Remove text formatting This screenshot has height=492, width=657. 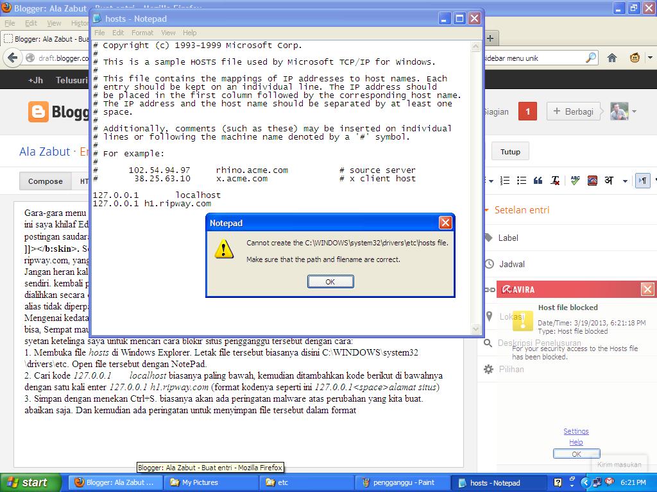(x=555, y=181)
